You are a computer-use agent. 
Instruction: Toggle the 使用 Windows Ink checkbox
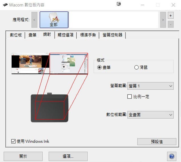pos(13,141)
